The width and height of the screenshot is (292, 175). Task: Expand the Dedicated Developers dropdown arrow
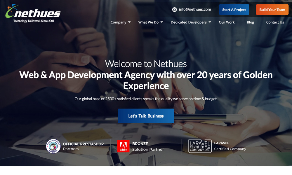pos(210,22)
